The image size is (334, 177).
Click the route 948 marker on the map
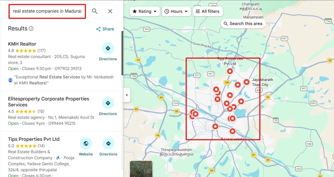[x=309, y=144]
